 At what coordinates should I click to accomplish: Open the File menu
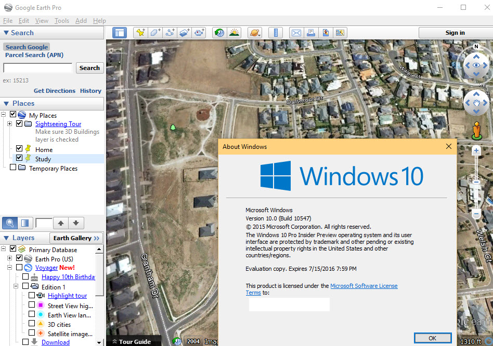8,21
